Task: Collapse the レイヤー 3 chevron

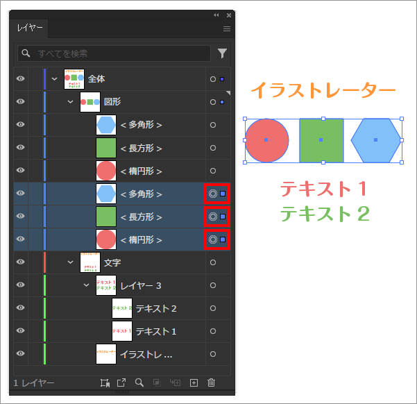Action: (x=87, y=285)
